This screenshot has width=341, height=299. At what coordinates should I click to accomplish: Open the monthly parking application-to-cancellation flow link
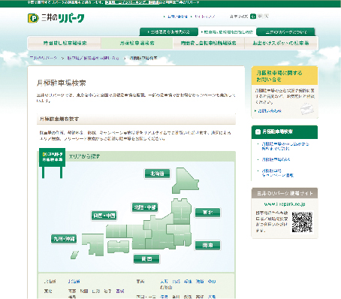285,146
